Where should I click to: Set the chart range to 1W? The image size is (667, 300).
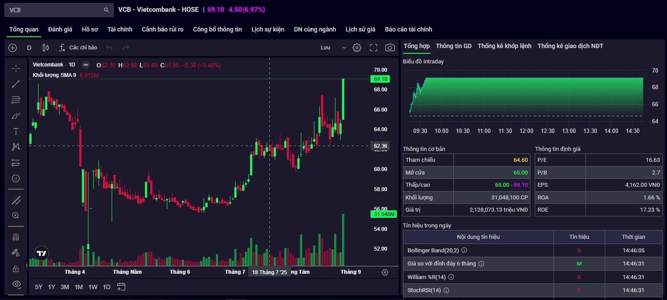93,287
